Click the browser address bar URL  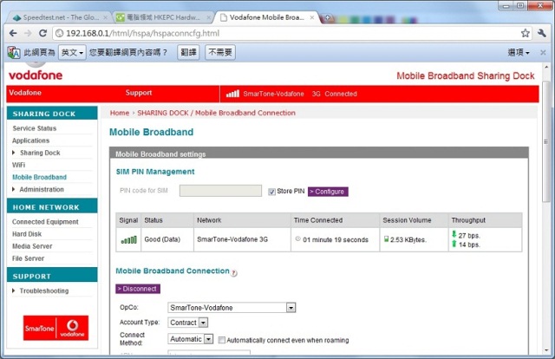(x=142, y=33)
